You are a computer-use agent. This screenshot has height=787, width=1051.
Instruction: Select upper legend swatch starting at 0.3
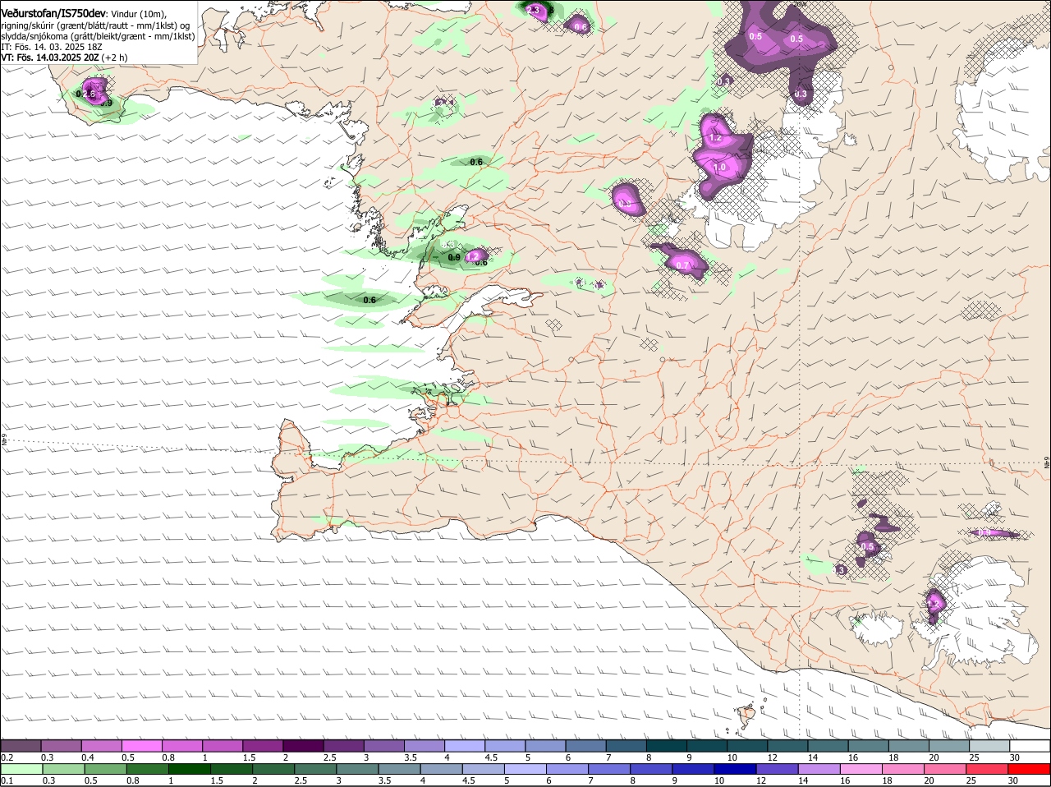(61, 745)
